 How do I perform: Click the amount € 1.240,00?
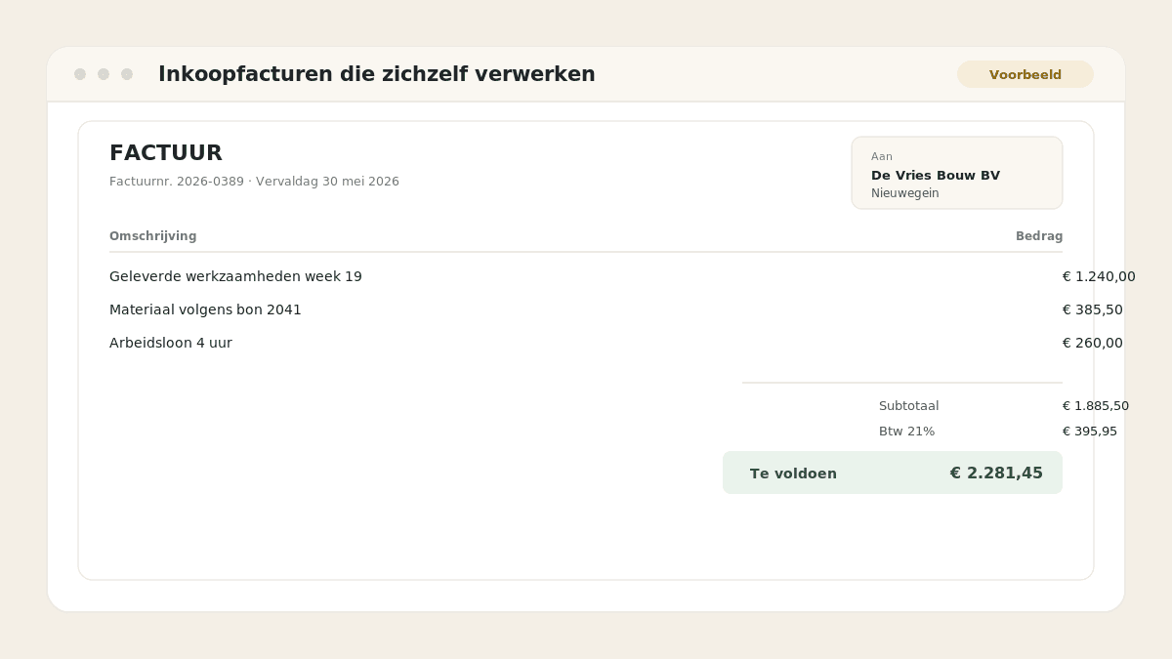point(1099,276)
